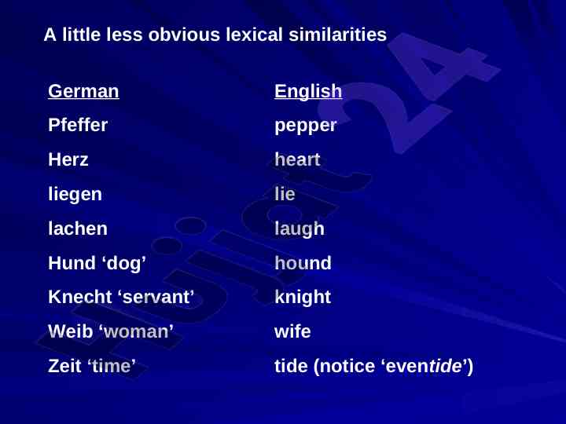Click the English word hound
566x424 pixels.
pos(303,262)
